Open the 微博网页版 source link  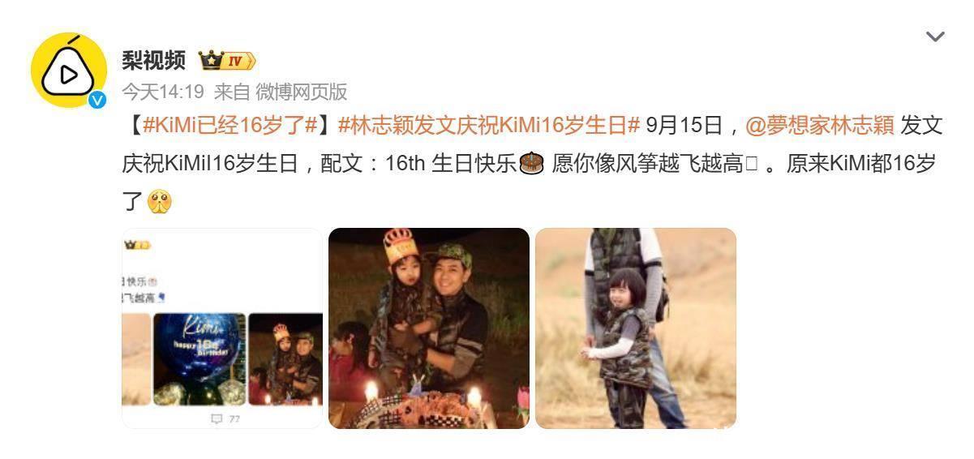302,92
